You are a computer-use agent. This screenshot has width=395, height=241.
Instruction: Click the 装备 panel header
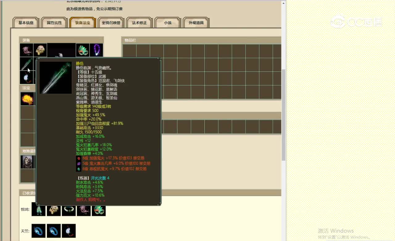(x=61, y=40)
